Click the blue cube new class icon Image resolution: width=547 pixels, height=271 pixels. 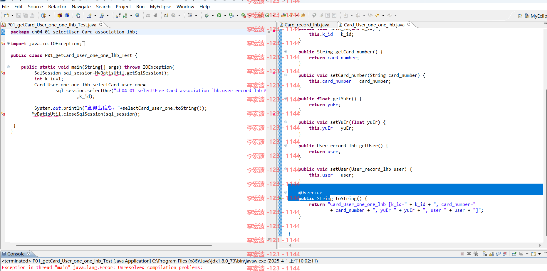point(67,15)
